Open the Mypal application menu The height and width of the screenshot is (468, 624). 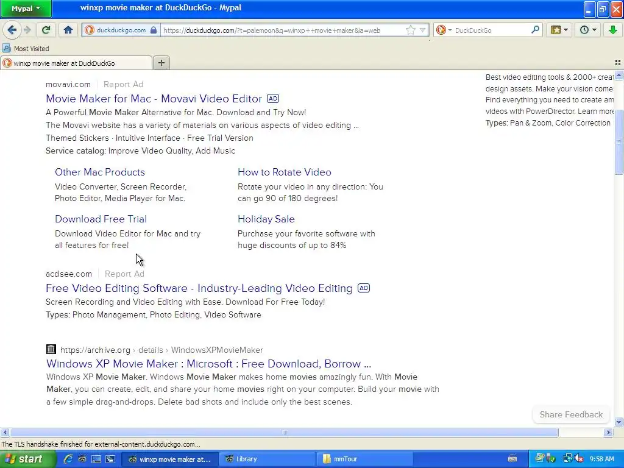tap(26, 9)
